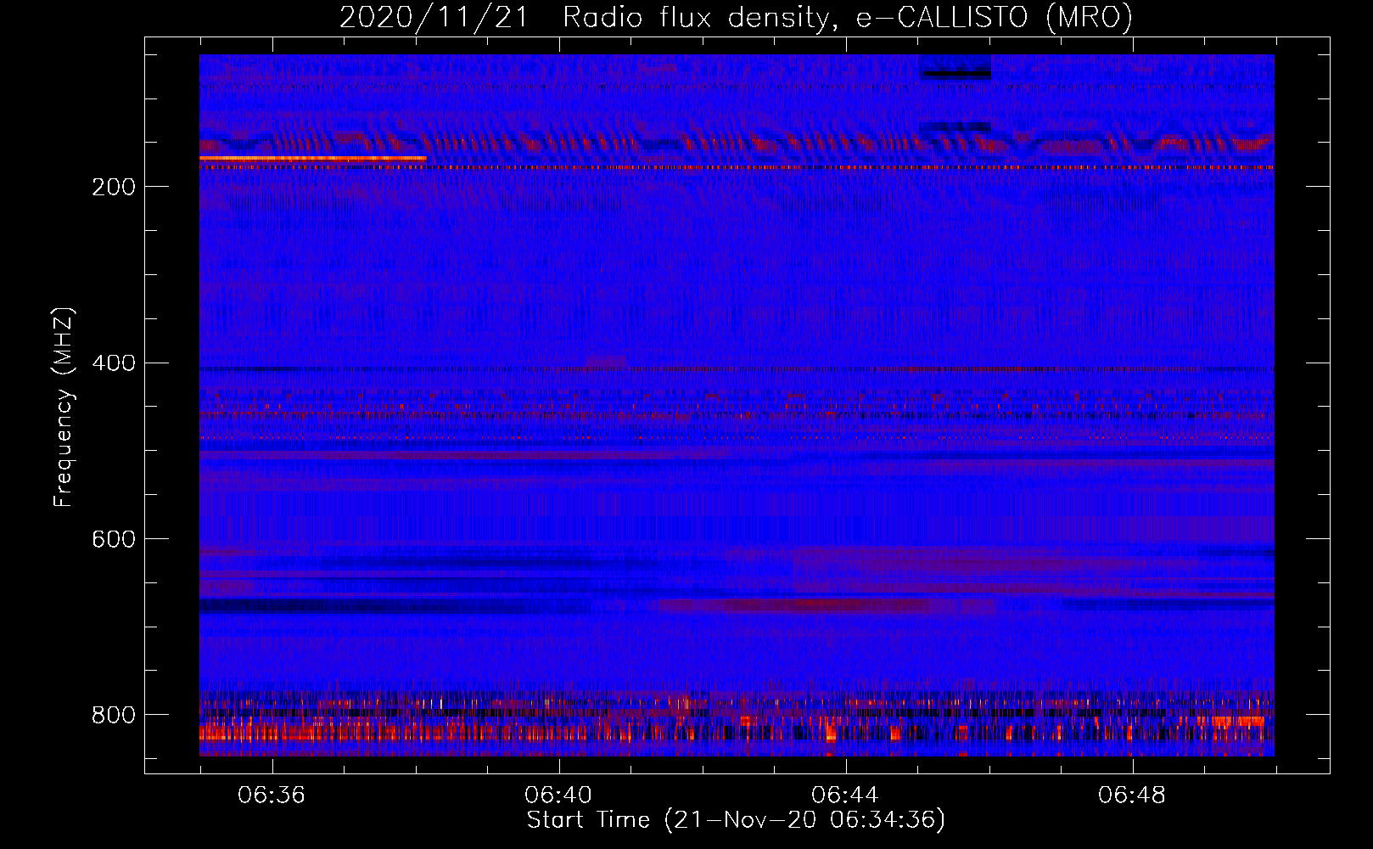The image size is (1373, 849).
Task: Click the '06:48' time tick label
Action: tap(1132, 796)
